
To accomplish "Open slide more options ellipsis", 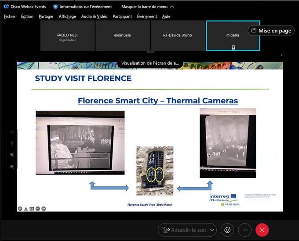I will [38, 208].
